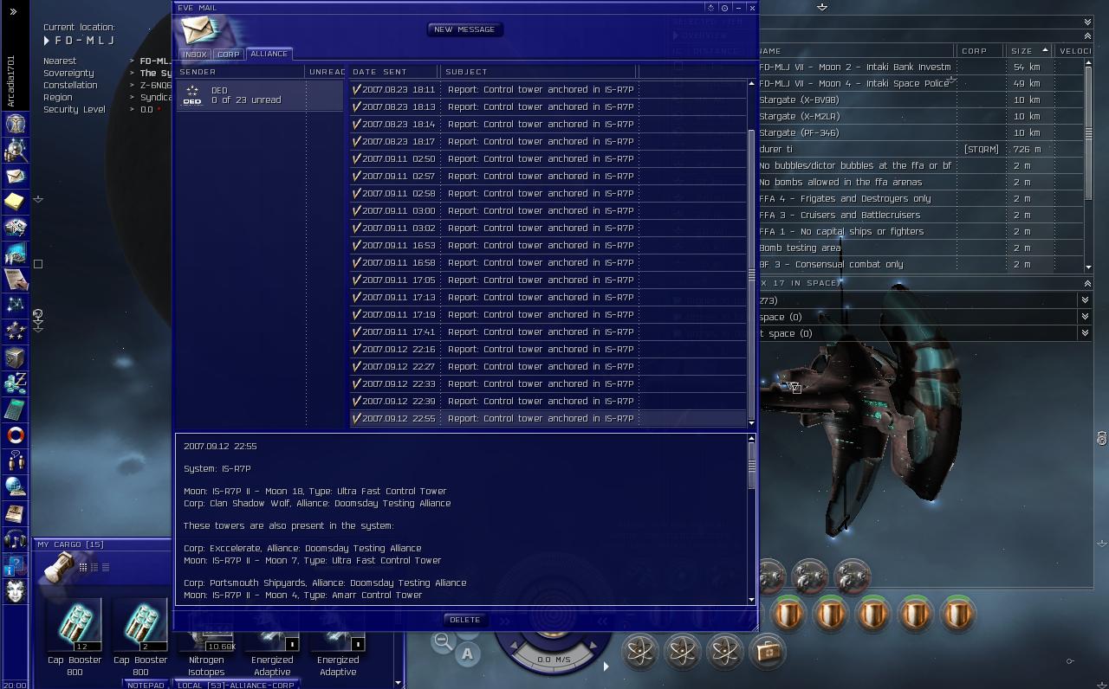
Task: Open the Notepad tab at the bottom
Action: [146, 685]
